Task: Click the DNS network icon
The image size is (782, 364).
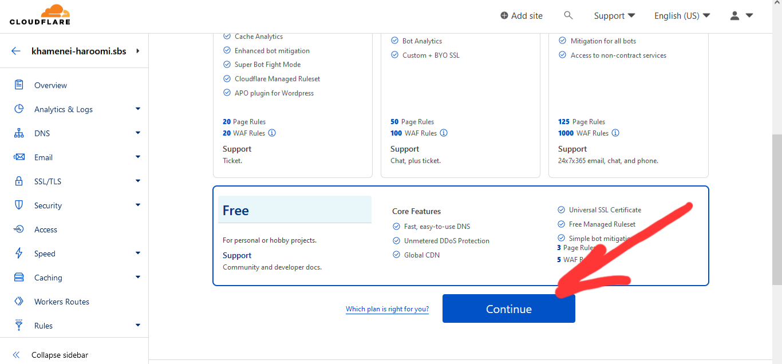Action: [19, 133]
